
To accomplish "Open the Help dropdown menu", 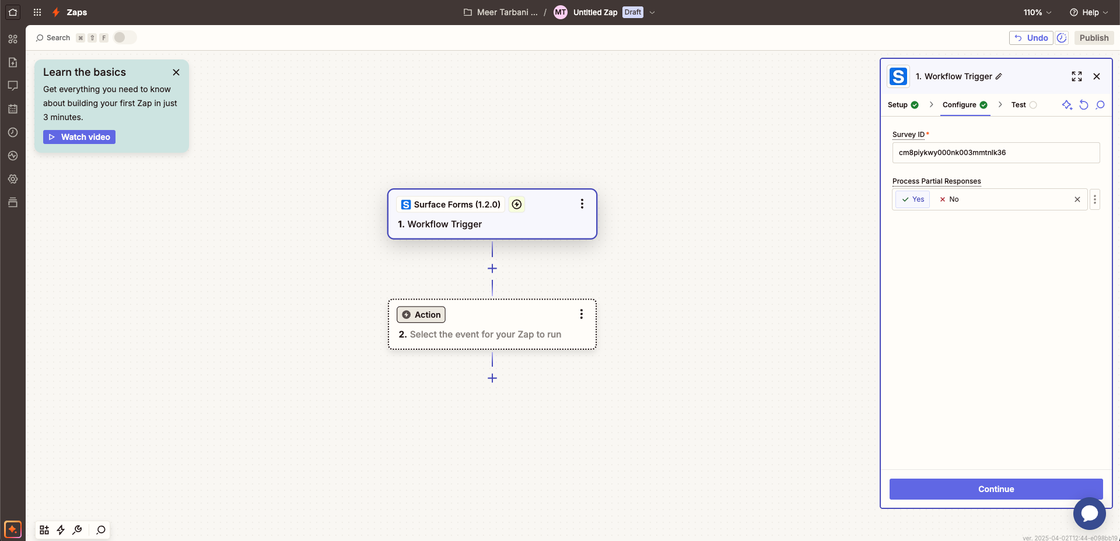I will pos(1088,12).
